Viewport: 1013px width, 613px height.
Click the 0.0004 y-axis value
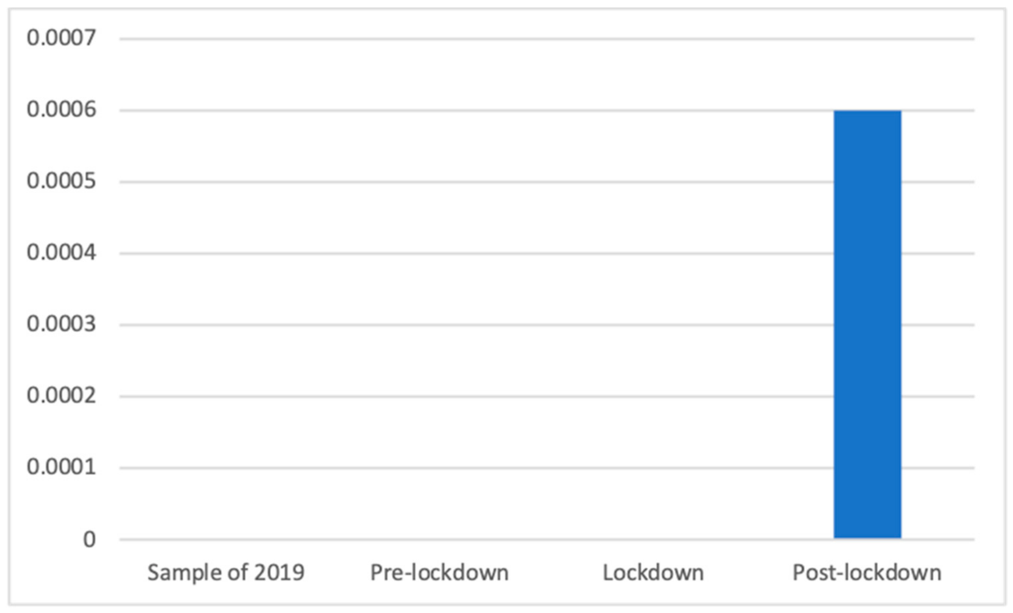[x=61, y=253]
